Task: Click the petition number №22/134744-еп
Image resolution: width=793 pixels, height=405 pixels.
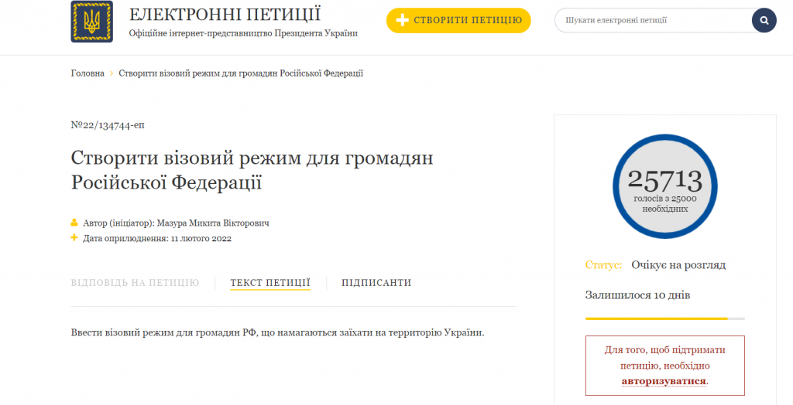Action: coord(107,125)
